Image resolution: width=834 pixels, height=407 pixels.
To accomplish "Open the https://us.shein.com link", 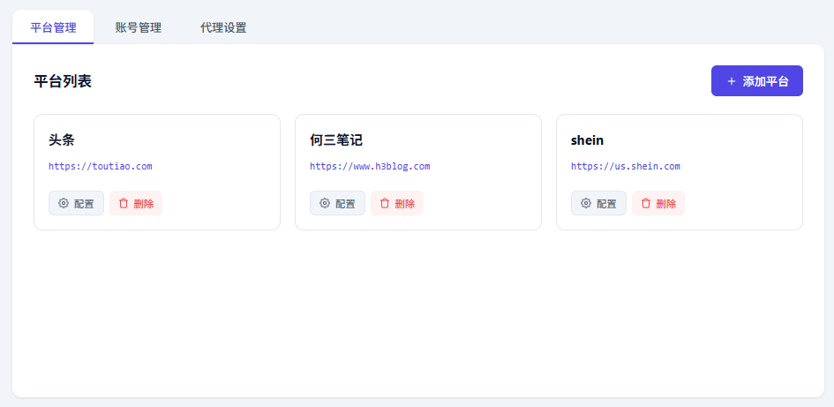I will [626, 166].
